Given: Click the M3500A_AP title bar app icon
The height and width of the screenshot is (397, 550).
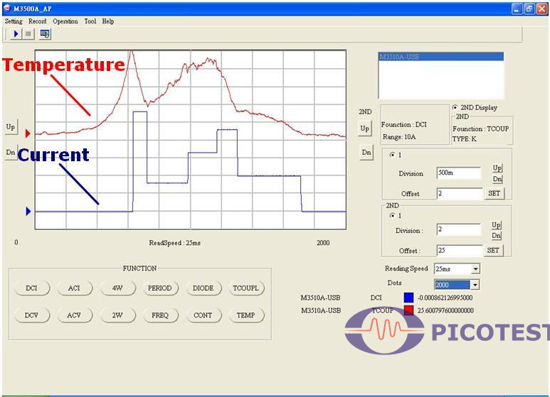Looking at the screenshot, I should 6,9.
